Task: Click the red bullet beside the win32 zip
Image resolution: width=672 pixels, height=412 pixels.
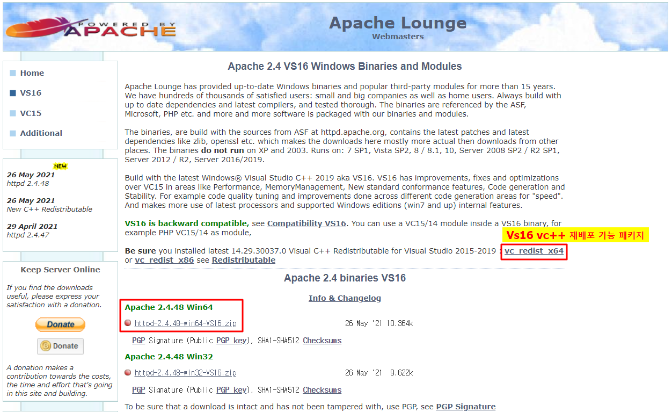Action: [x=128, y=373]
